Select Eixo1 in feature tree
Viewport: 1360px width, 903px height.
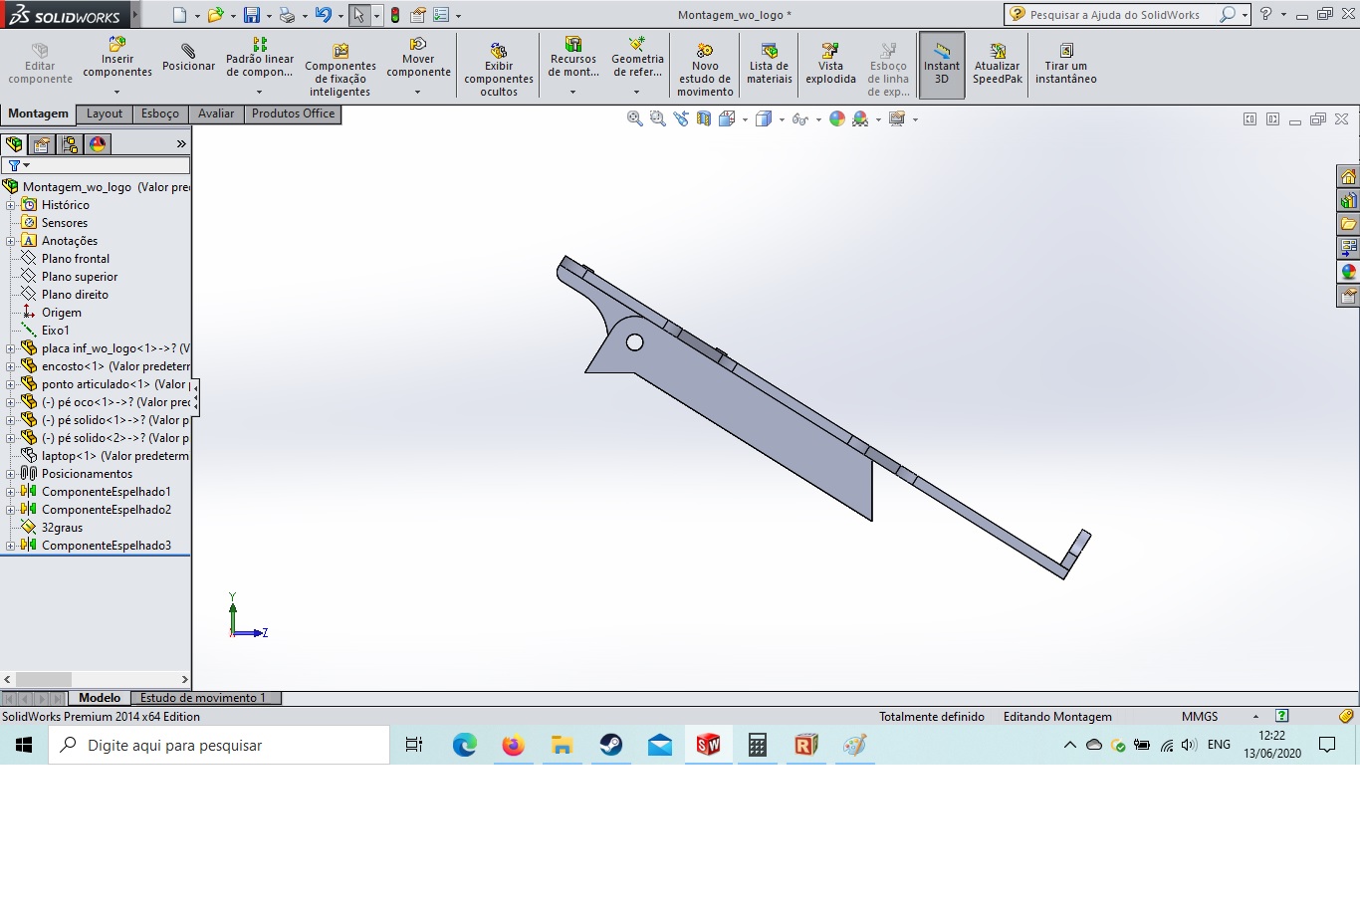coord(55,331)
